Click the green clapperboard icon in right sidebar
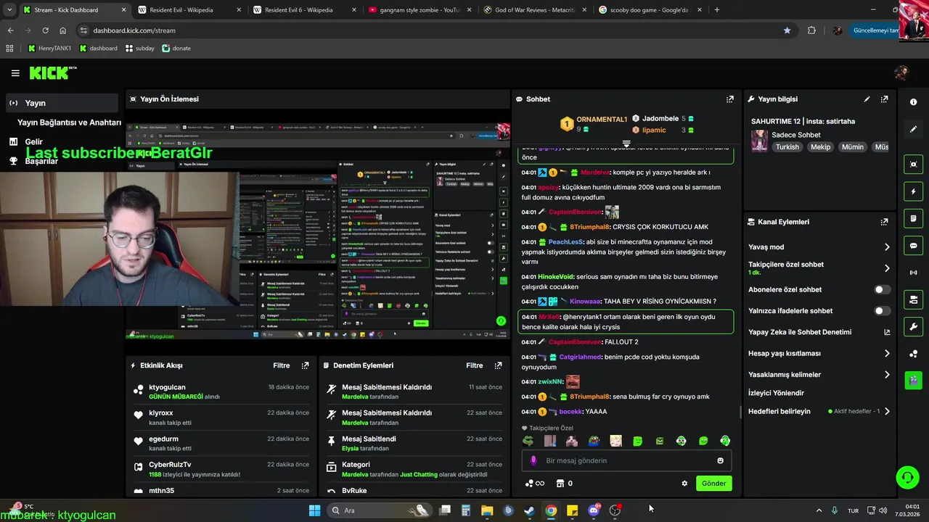 click(x=913, y=380)
